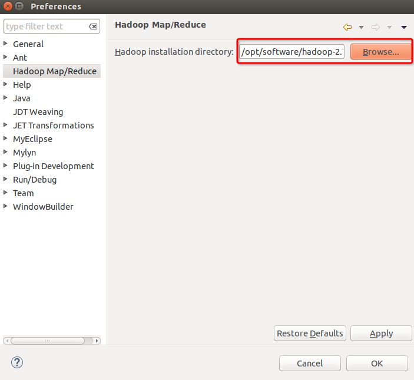Click the Hadoop installation directory label
414x380 pixels.
174,52
